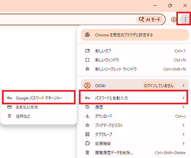Expand ブックマークとリスト submenu chevron
Image resolution: width=191 pixels, height=158 pixels.
pos(184,125)
